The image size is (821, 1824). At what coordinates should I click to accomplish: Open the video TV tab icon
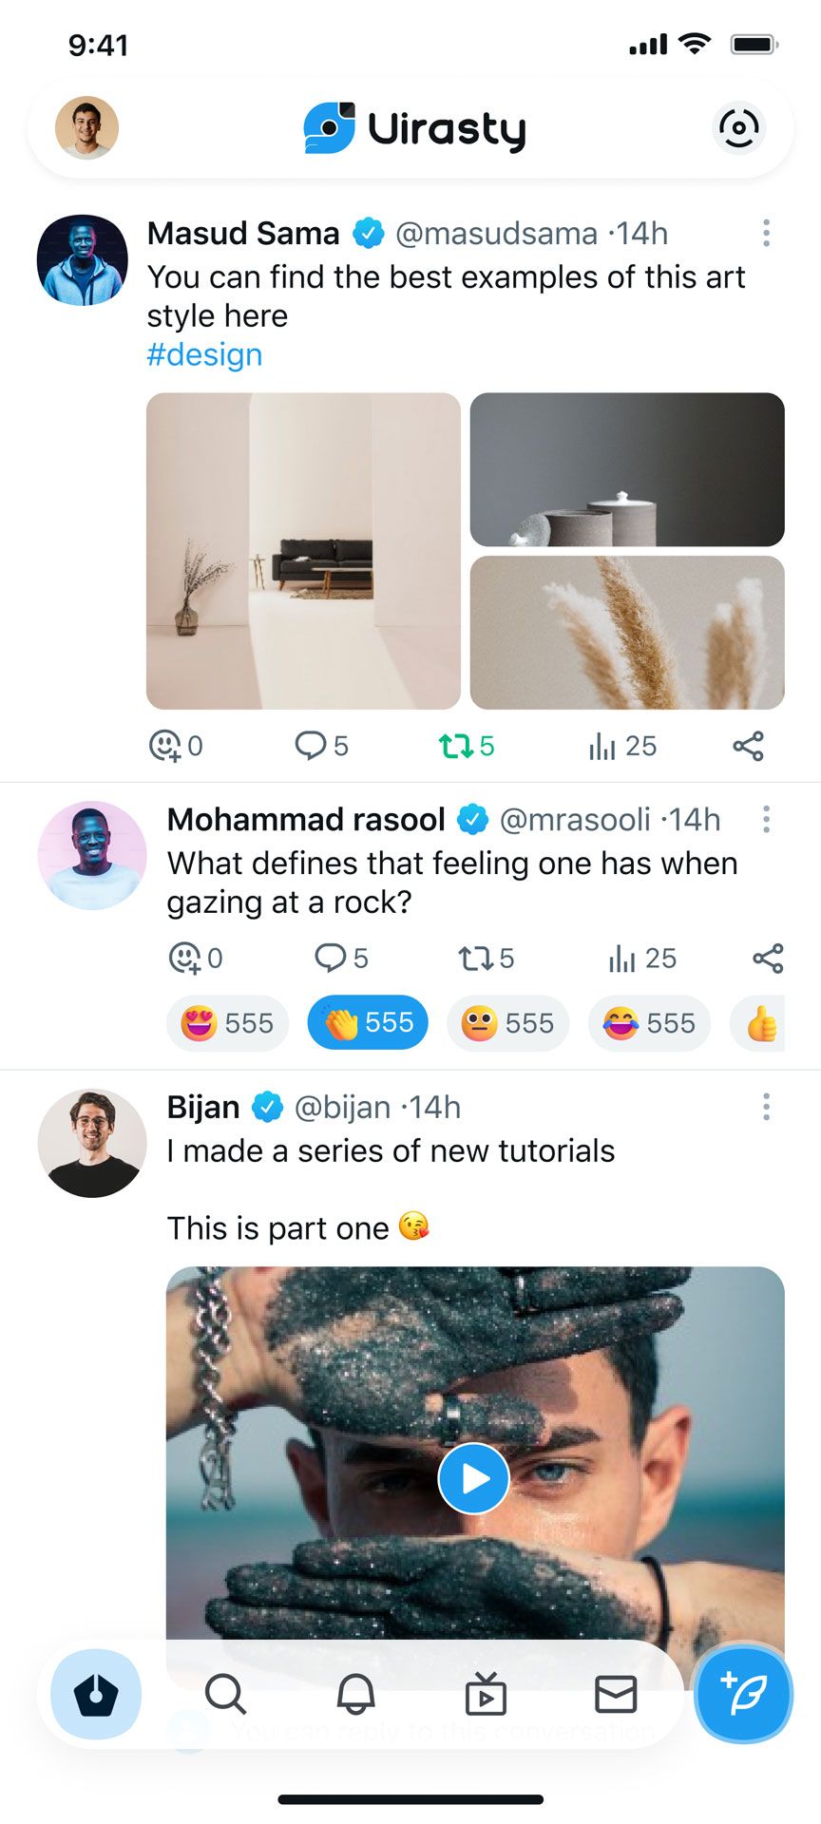pos(486,1694)
